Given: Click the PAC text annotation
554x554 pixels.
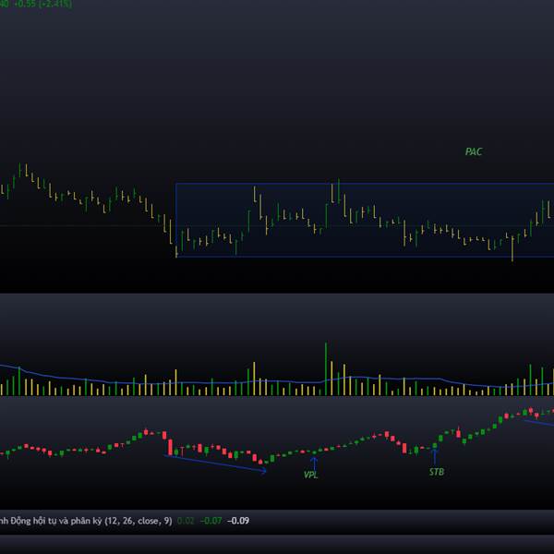Looking at the screenshot, I should tap(474, 151).
